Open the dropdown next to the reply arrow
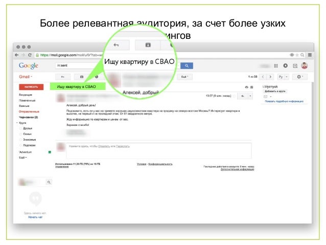The width and height of the screenshot is (326, 245). (x=250, y=96)
